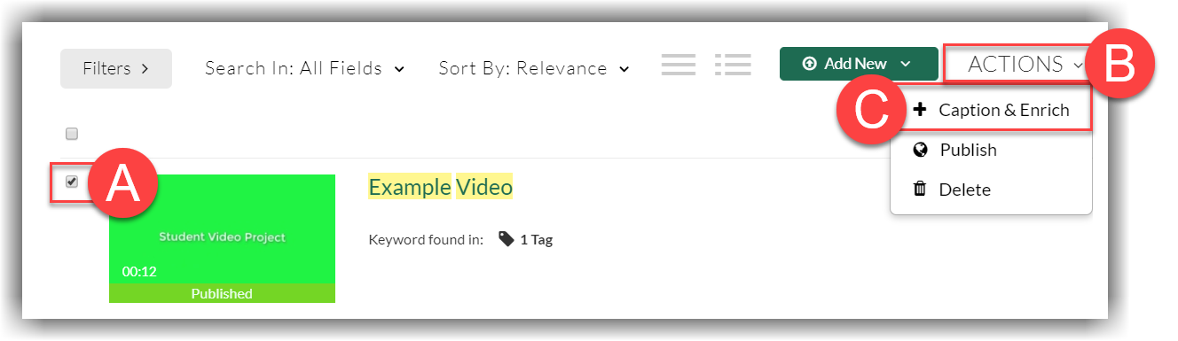Click the globe icon beside Publish
Viewport: 1178px width, 341px height.
pyautogui.click(x=920, y=150)
